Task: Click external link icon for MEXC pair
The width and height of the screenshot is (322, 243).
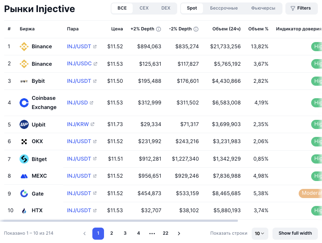Action: (x=95, y=176)
